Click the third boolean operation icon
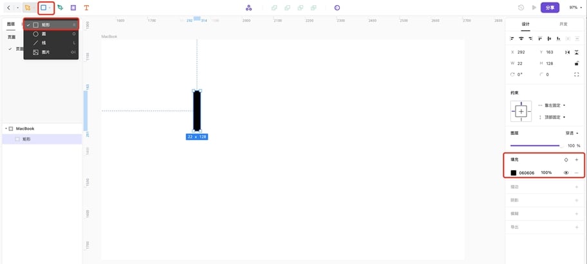 point(300,8)
